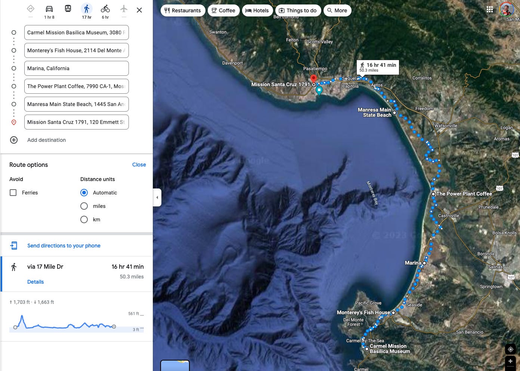Filter map by Things to do
This screenshot has width=520, height=371.
pos(298,10)
